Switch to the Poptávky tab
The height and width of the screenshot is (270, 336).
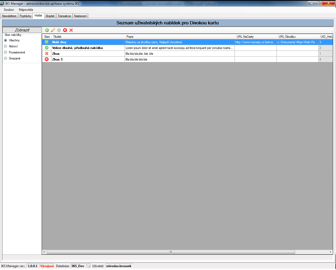coord(25,16)
